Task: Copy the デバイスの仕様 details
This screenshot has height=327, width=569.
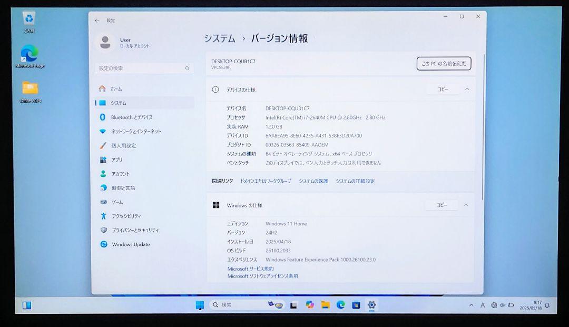Action: pos(443,89)
